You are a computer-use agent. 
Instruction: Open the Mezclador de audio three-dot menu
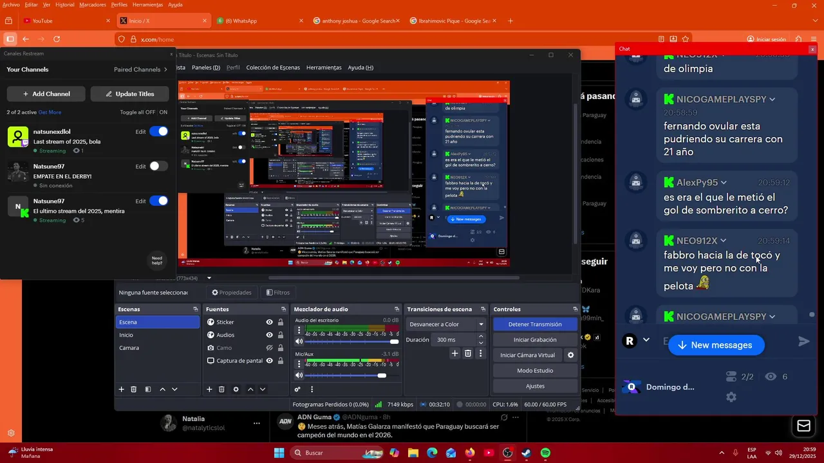[312, 389]
